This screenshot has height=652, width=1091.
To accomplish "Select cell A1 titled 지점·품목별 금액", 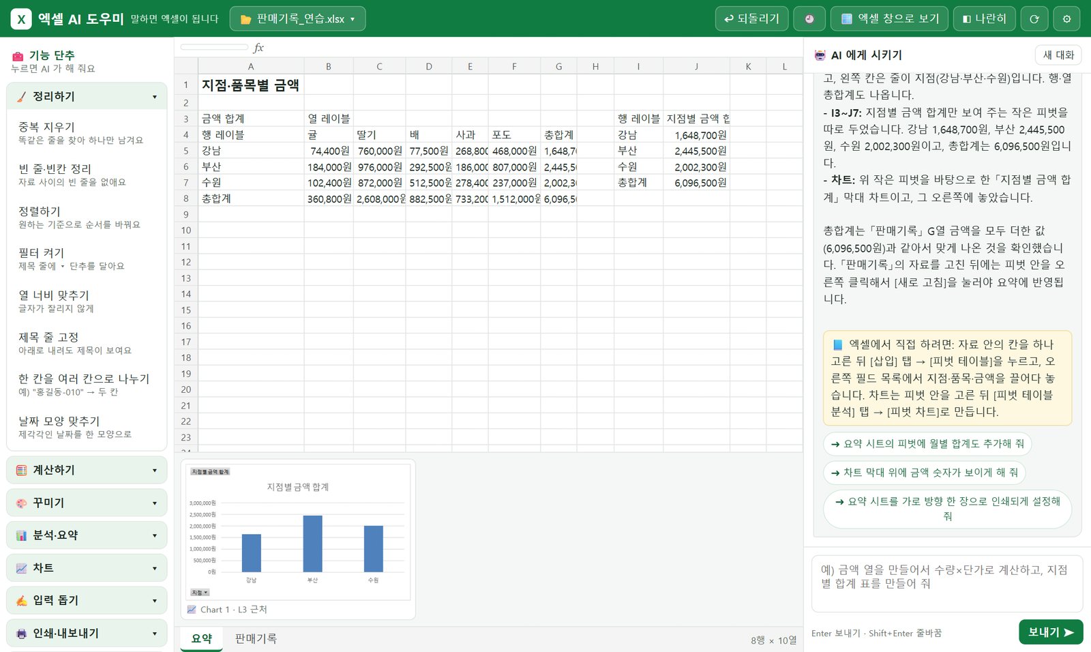I will pos(251,85).
